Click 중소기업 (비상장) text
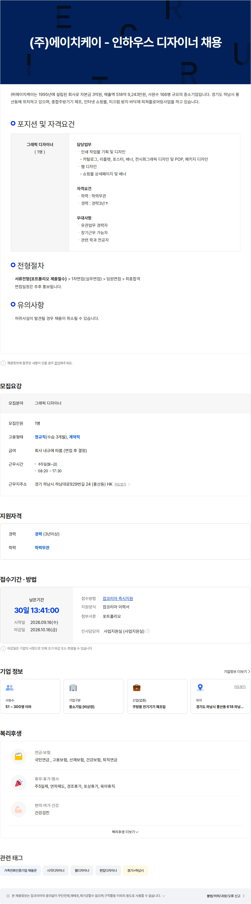Image resolution: width=251 pixels, height=904 pixels. pos(82,707)
